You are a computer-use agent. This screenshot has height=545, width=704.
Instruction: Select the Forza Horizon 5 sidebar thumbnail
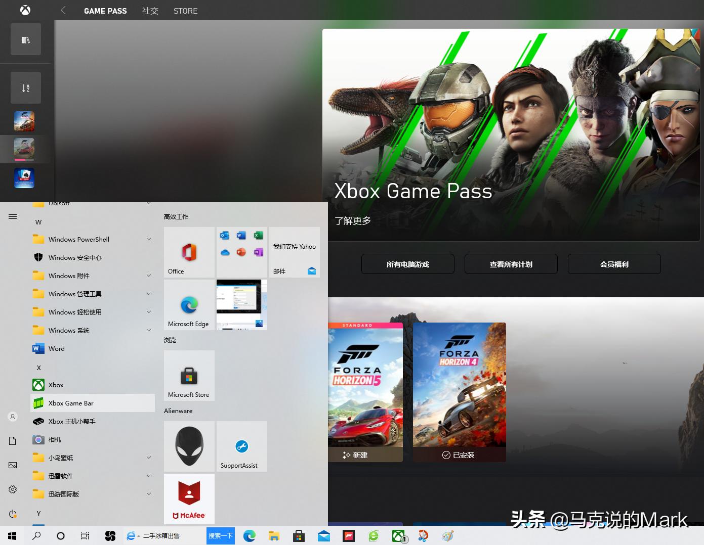click(x=25, y=121)
